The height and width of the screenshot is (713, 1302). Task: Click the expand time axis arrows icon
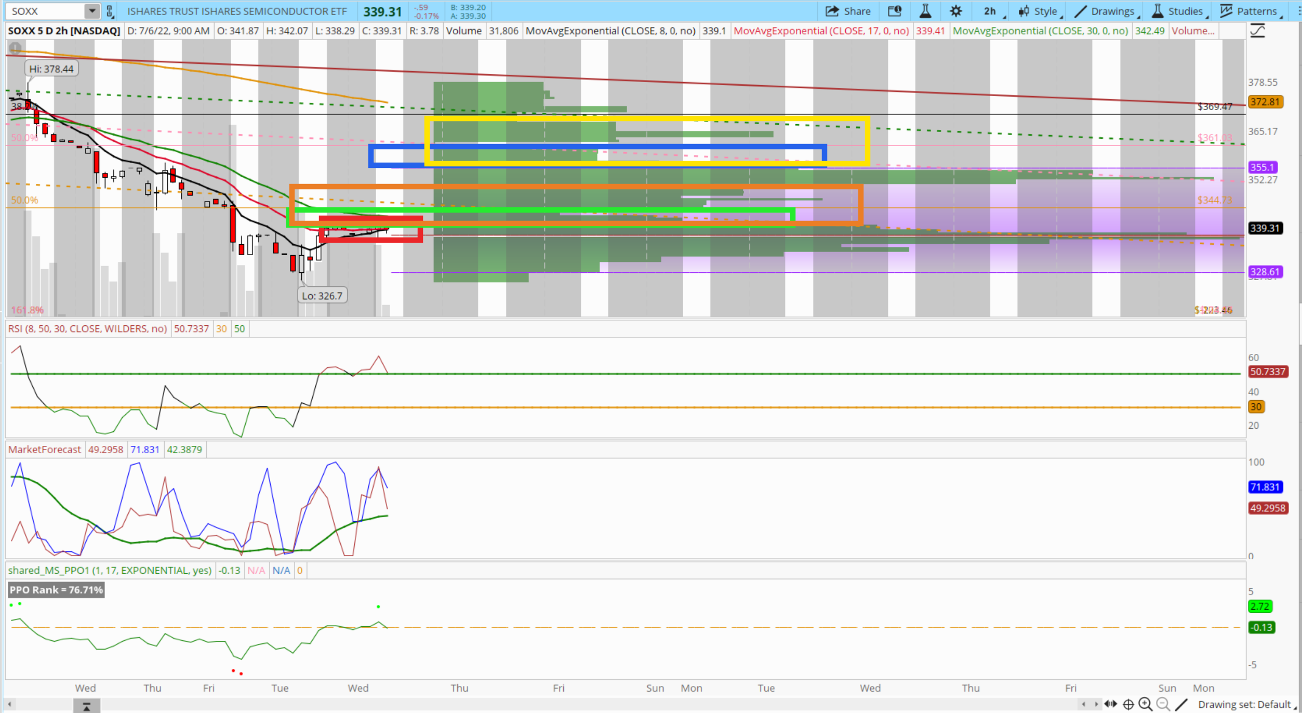coord(1110,704)
